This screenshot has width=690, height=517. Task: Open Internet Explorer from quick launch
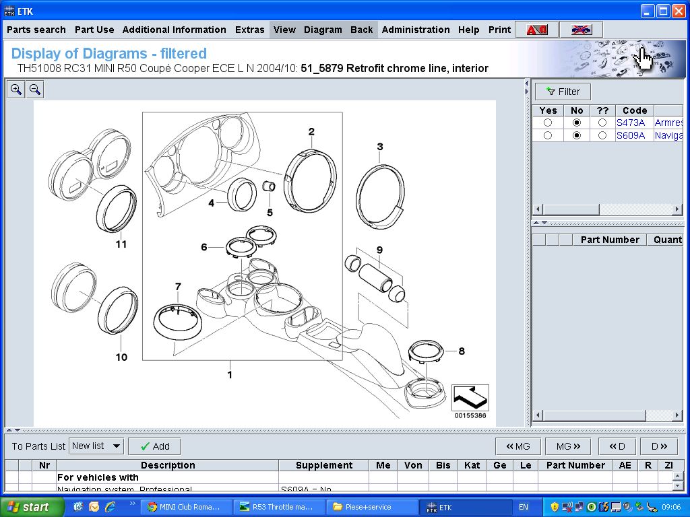click(x=110, y=507)
